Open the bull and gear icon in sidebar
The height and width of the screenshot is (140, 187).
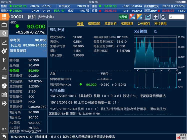(x=4, y=51)
